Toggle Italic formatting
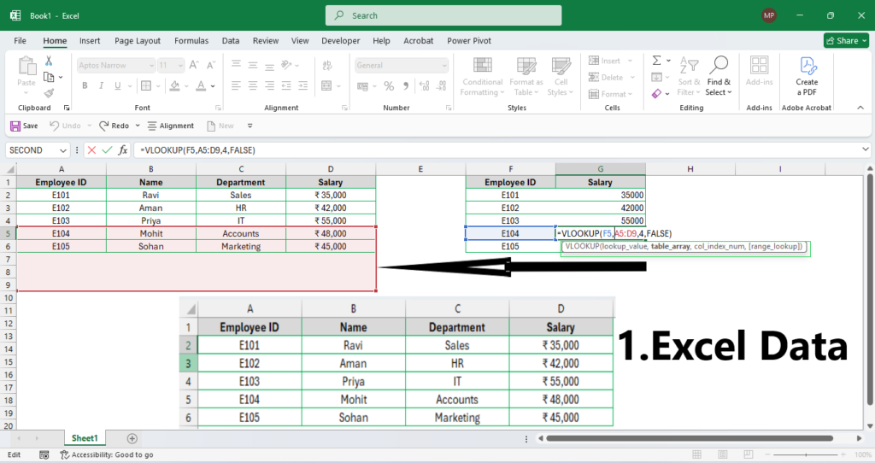The height and width of the screenshot is (463, 875). coord(101,85)
